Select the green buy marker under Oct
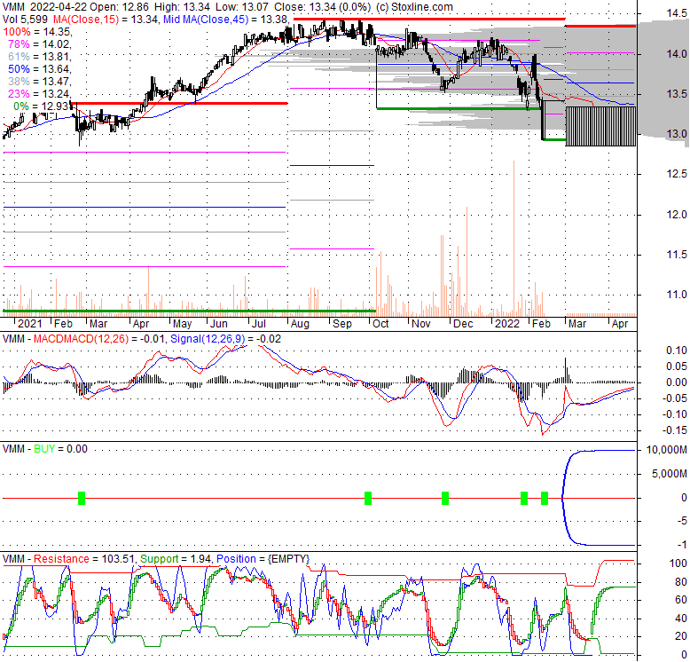This screenshot has width=690, height=662. pyautogui.click(x=368, y=498)
